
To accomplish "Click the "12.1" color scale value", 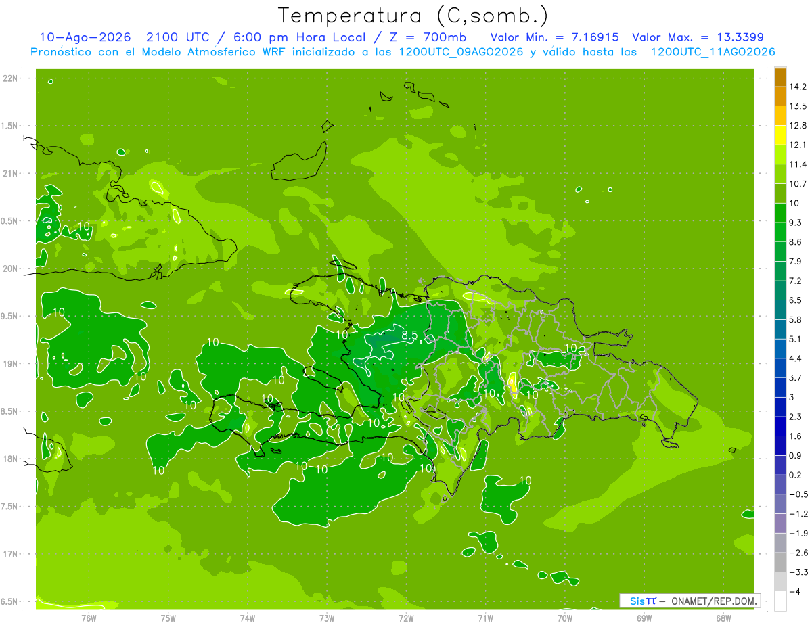I will [798, 145].
